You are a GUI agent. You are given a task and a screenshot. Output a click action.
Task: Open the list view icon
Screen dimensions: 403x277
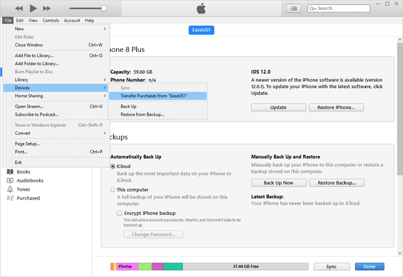coord(294,9)
